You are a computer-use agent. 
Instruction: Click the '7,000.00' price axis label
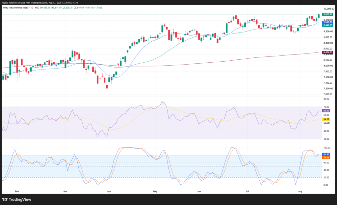point(328,94)
